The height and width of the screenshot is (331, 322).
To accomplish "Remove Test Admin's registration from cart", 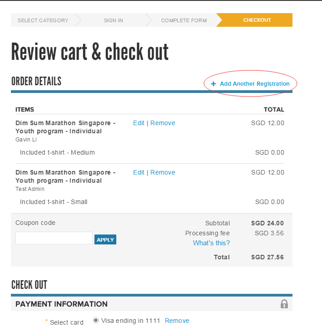I will tap(163, 172).
